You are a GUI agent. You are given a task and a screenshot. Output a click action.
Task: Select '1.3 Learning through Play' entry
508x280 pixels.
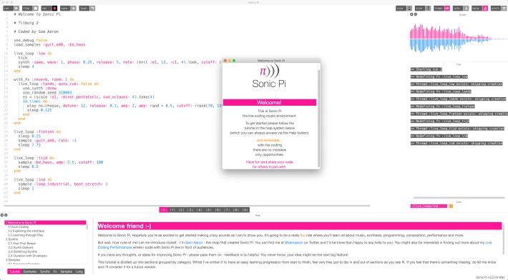45,235
